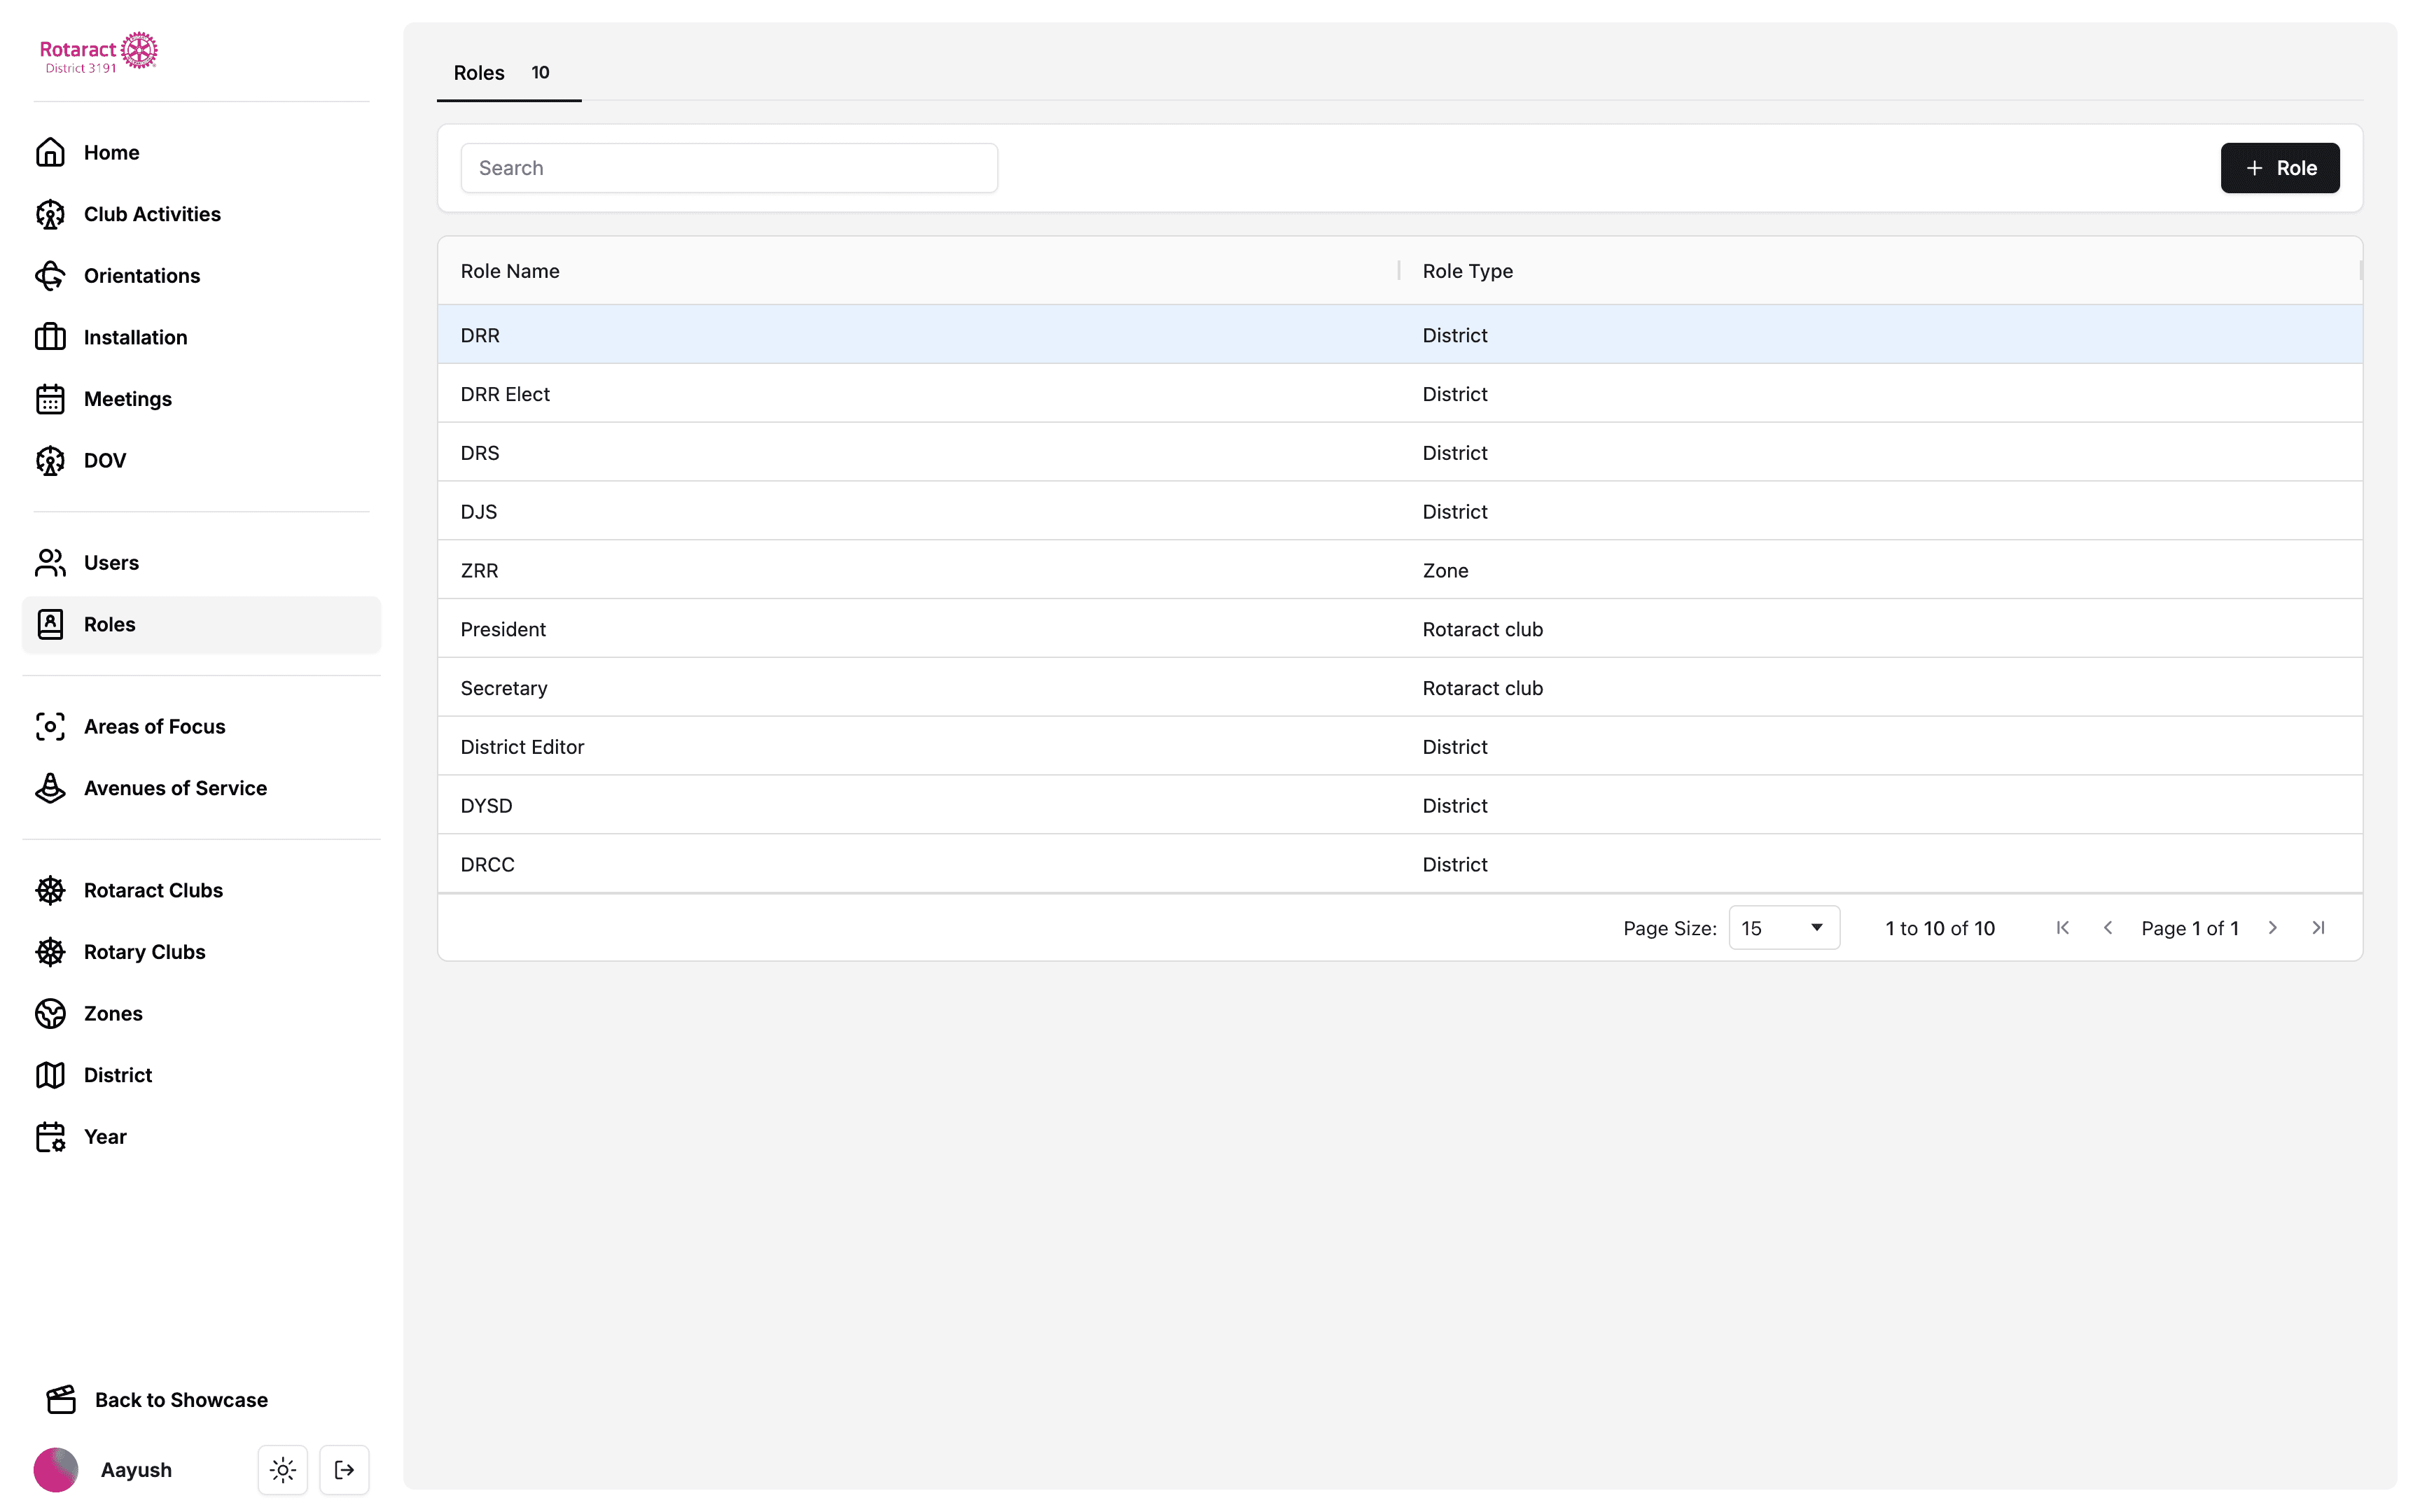Open the Installation briefcase icon
Screen dimensions: 2420x1512
click(50, 337)
